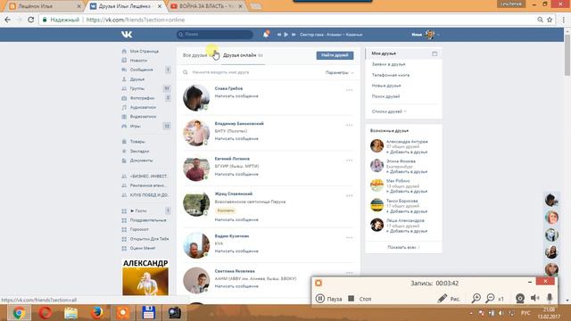Screen dimensions: 571x321
Task: Open Сообщения in the left menu
Action: (142, 70)
